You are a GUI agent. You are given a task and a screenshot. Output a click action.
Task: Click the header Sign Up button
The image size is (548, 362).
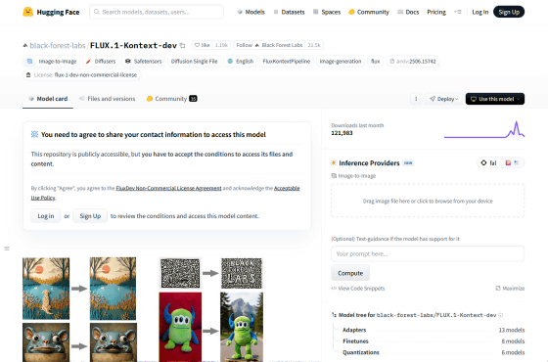pos(509,12)
